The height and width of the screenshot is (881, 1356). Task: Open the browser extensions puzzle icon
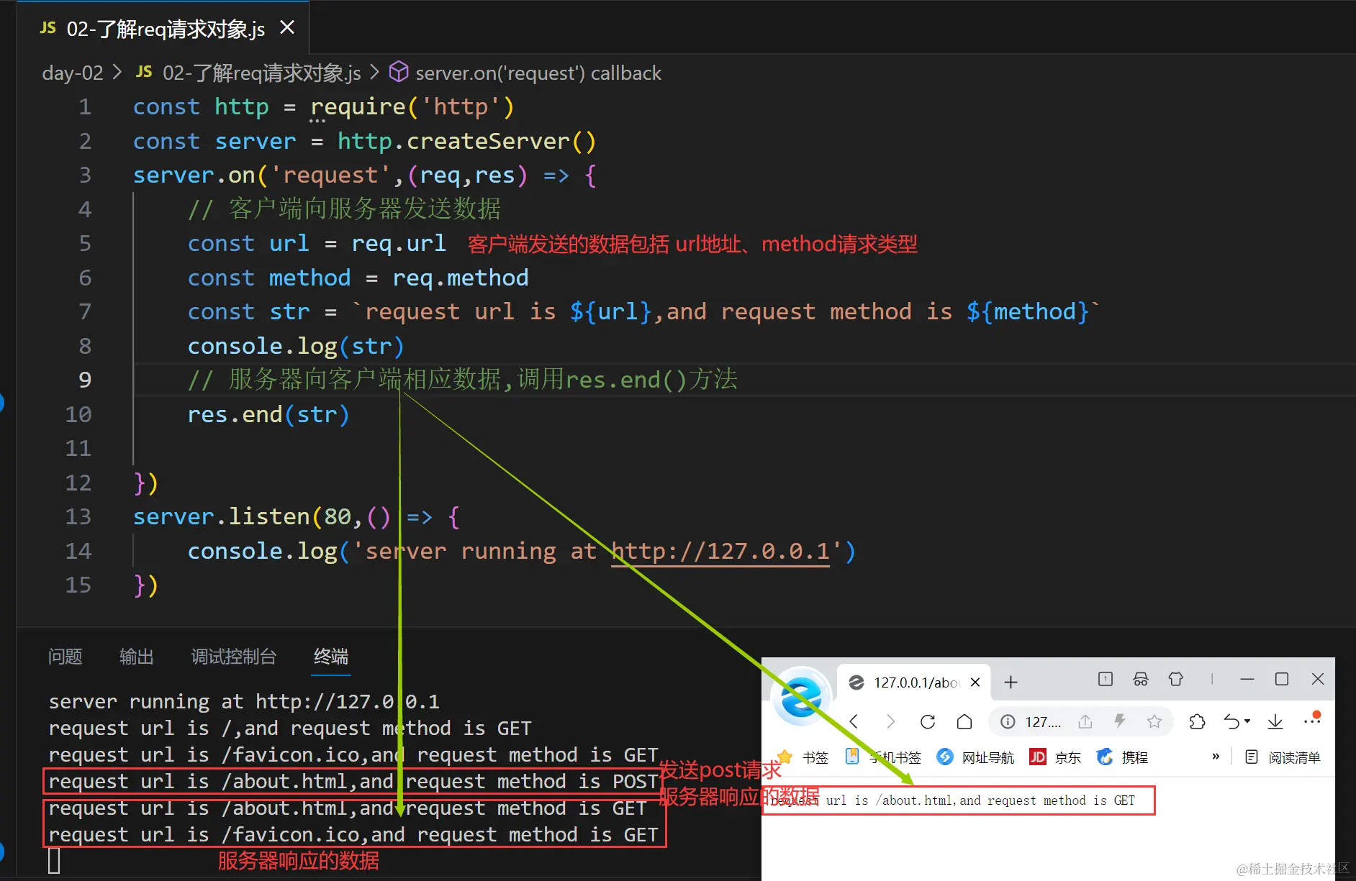[1197, 721]
